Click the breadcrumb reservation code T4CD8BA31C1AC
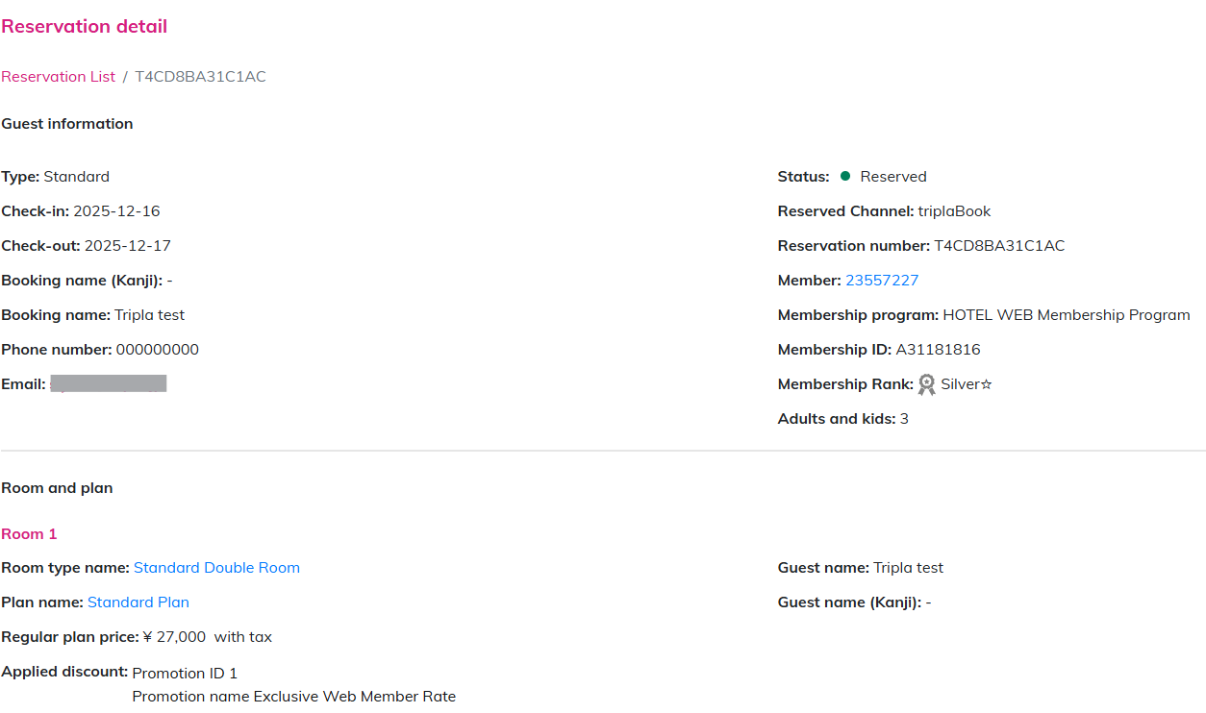This screenshot has height=713, width=1206. pos(200,77)
